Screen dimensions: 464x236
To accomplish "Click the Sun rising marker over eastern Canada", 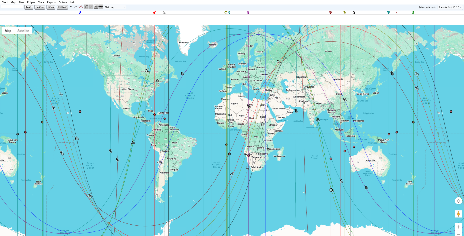I will coord(147,71).
